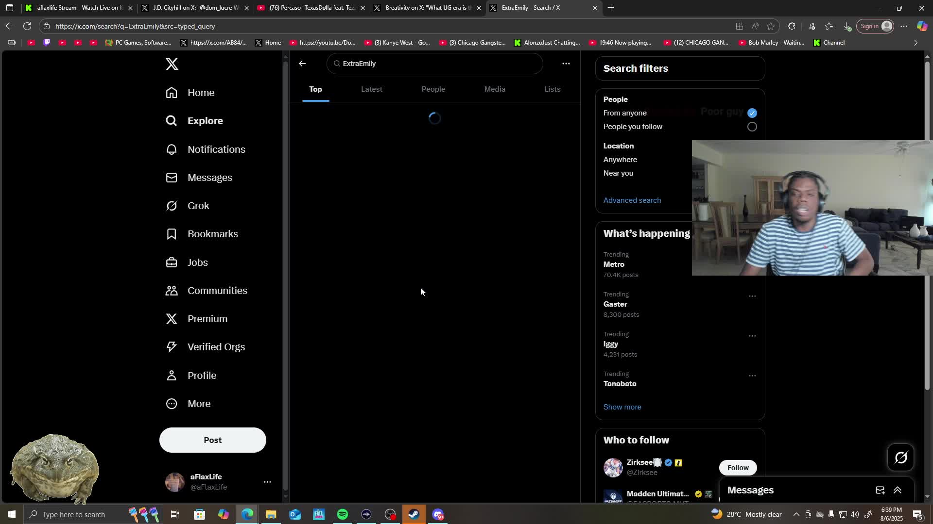Open Copilot in the browser toolbar

[x=922, y=26]
